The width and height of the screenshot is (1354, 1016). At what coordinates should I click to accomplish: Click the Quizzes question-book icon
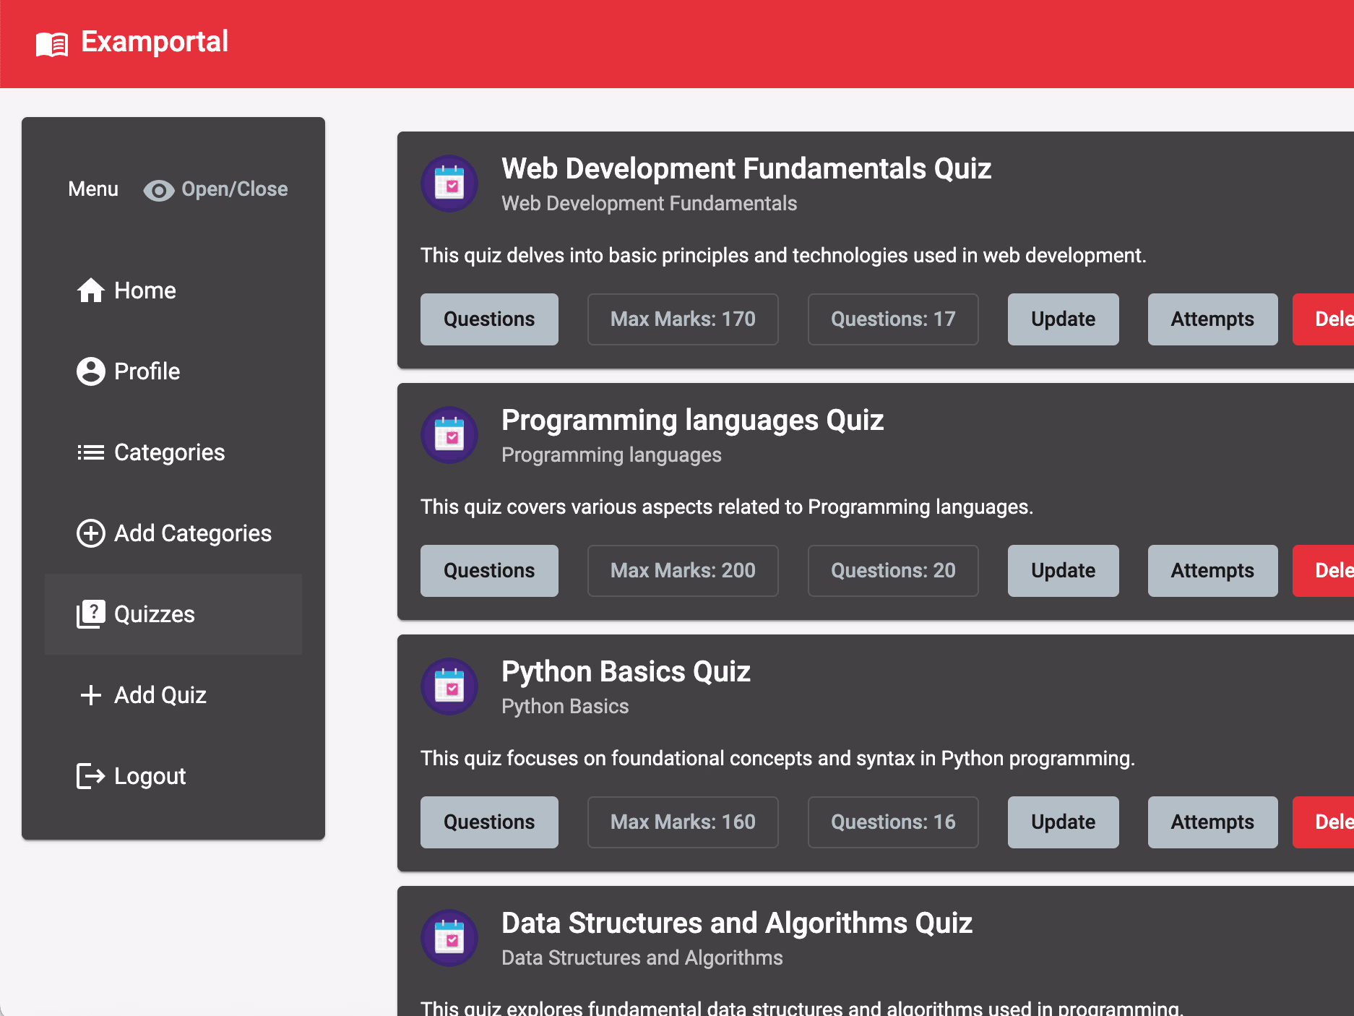click(91, 614)
